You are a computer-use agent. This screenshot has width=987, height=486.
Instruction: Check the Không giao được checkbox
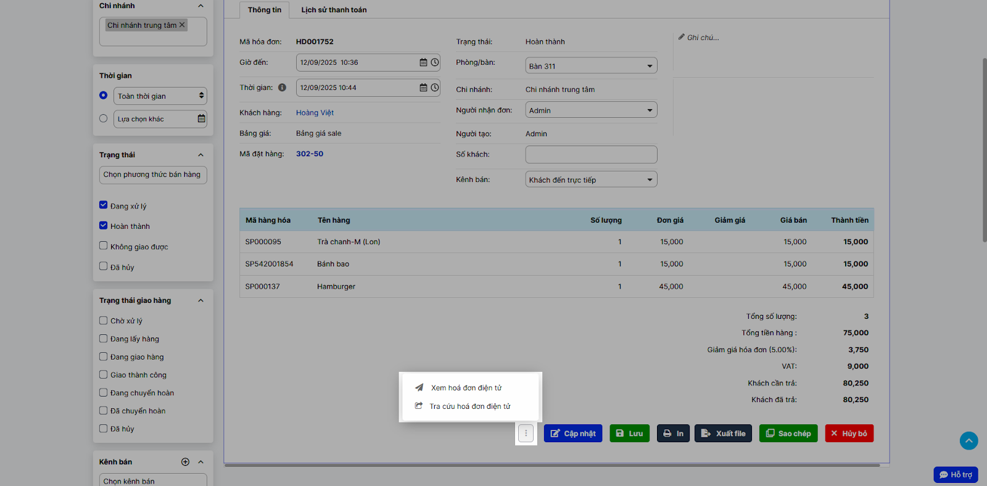coord(104,246)
